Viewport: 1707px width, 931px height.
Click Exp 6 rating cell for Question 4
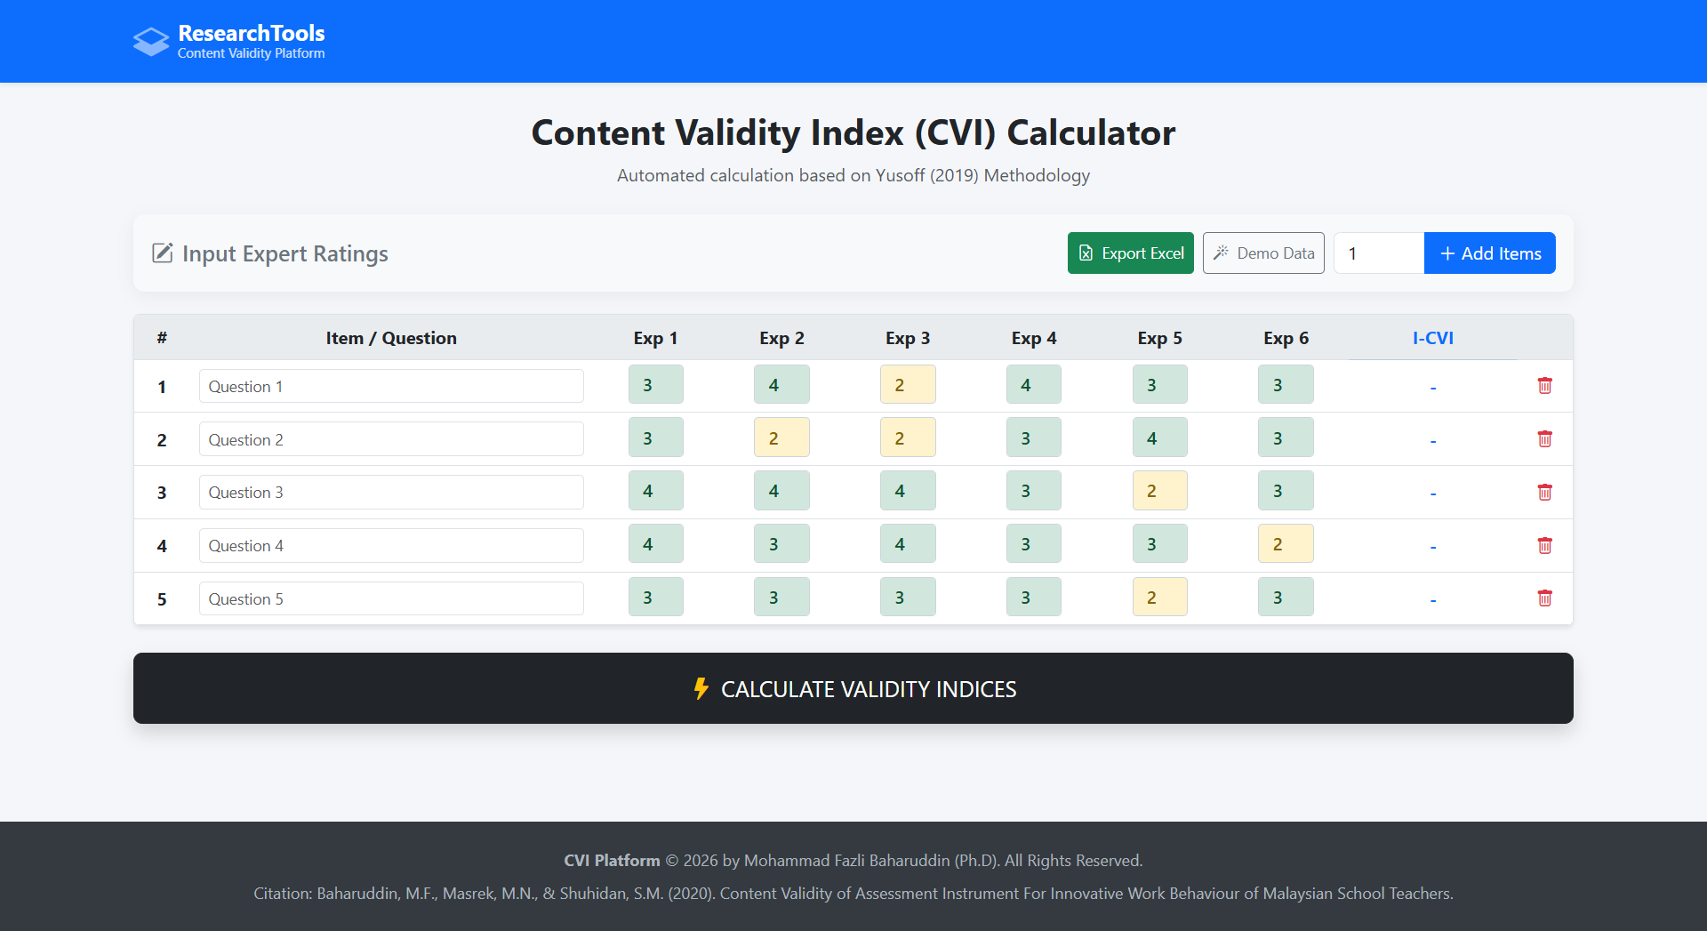pos(1286,544)
